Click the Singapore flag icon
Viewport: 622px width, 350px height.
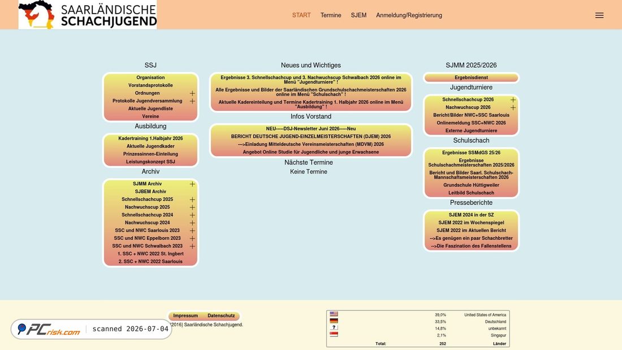[x=334, y=335]
